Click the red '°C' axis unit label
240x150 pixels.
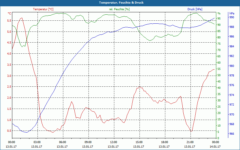(10, 13)
